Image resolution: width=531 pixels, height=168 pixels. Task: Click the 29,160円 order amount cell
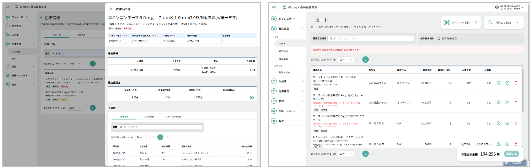(426, 83)
